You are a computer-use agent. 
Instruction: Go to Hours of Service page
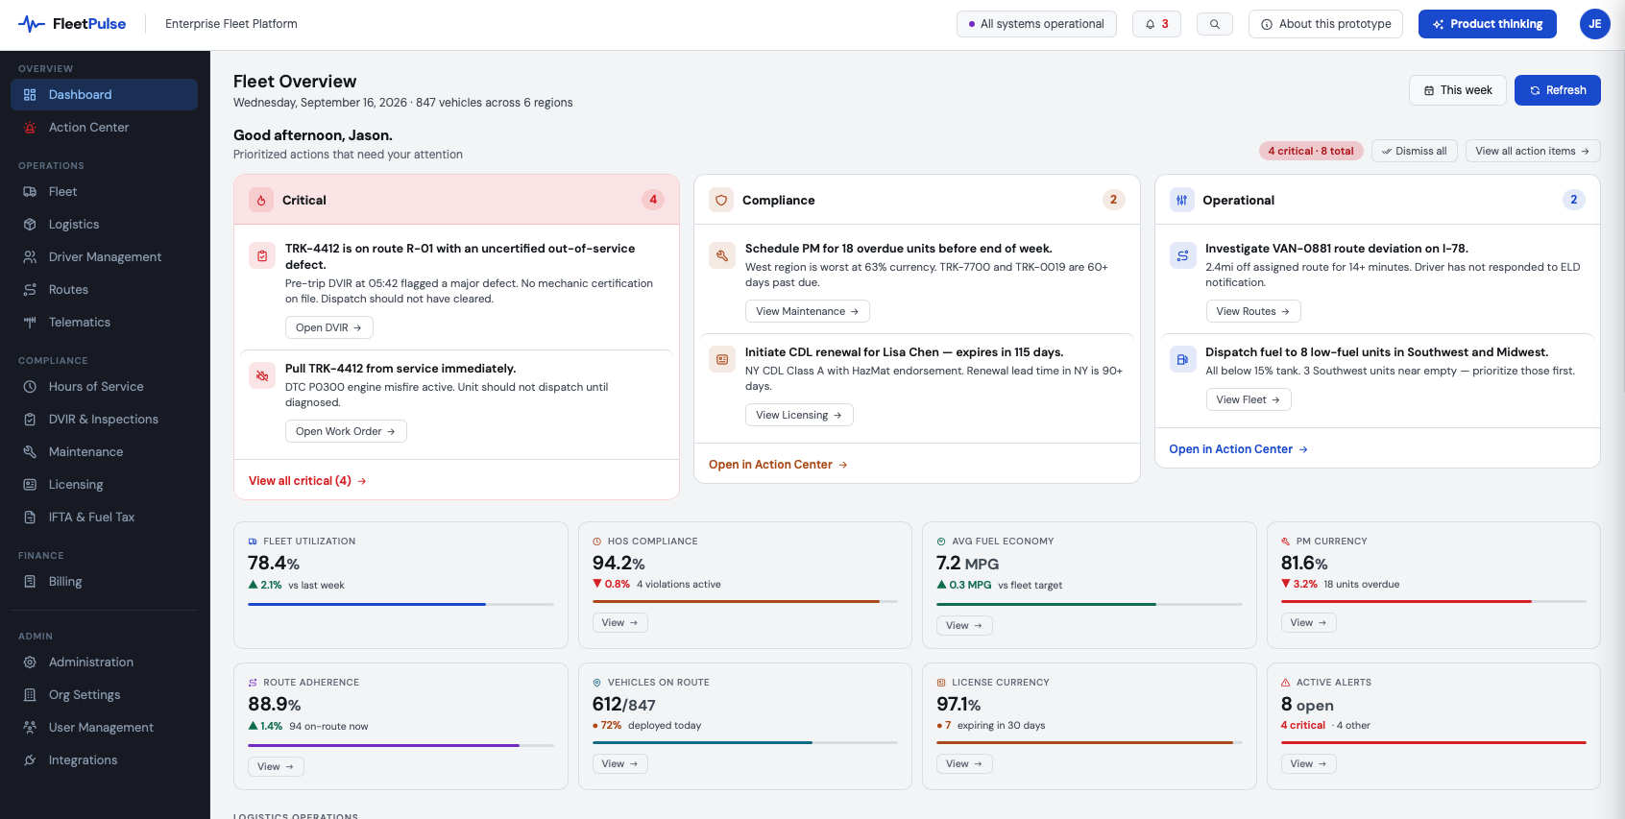(104, 387)
